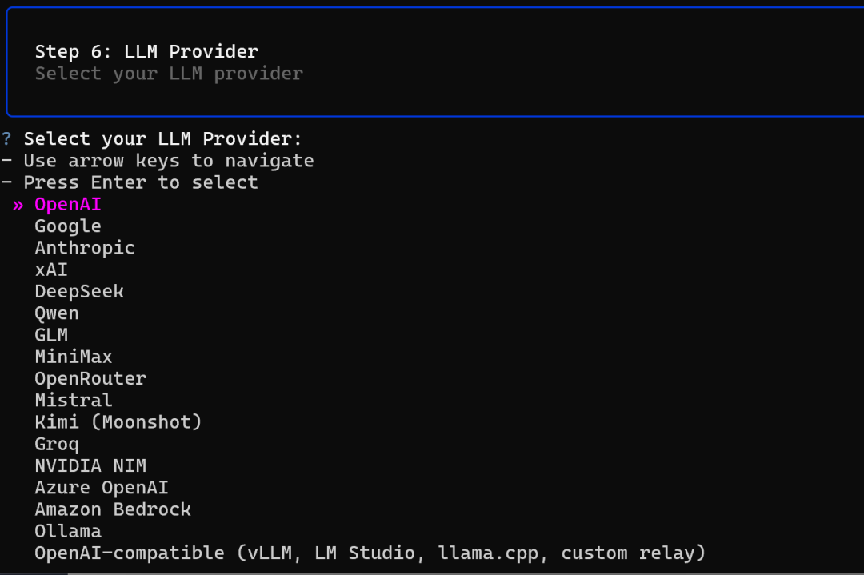Image resolution: width=864 pixels, height=575 pixels.
Task: Click the blue question mark prompt symbol
Action: [6, 139]
